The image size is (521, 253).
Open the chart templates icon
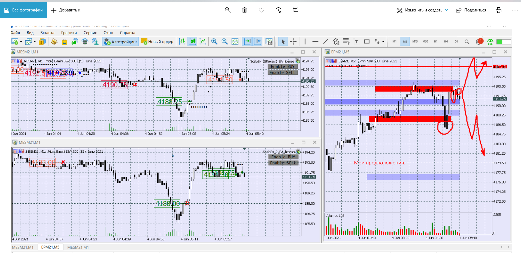pyautogui.click(x=269, y=42)
